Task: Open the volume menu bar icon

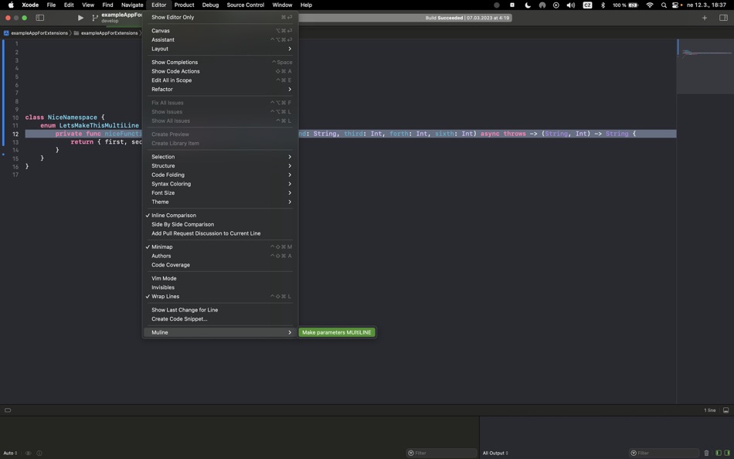Action: click(571, 5)
